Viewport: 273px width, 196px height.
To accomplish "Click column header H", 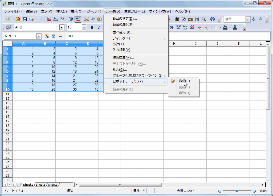I will click(174, 44).
